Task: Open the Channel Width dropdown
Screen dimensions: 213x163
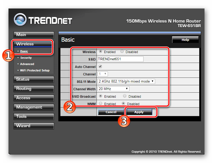Action: click(x=114, y=89)
